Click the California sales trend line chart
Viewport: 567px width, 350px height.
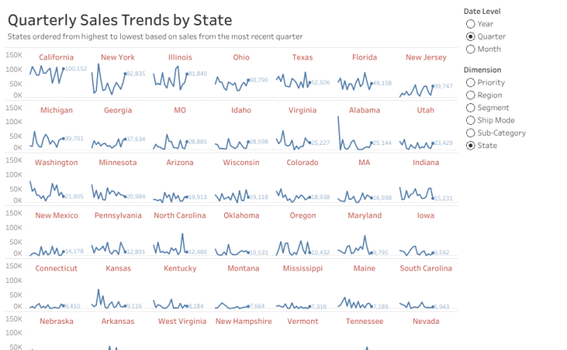click(46, 77)
